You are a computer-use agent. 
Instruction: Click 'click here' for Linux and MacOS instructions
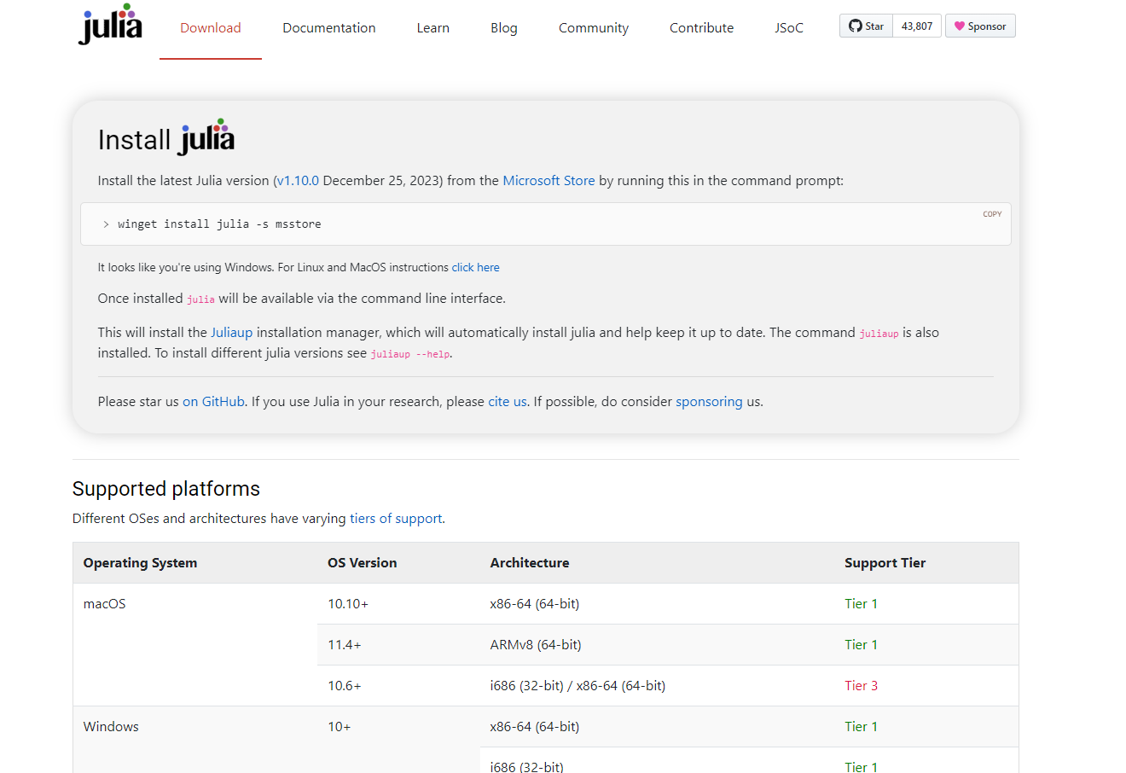(x=476, y=268)
